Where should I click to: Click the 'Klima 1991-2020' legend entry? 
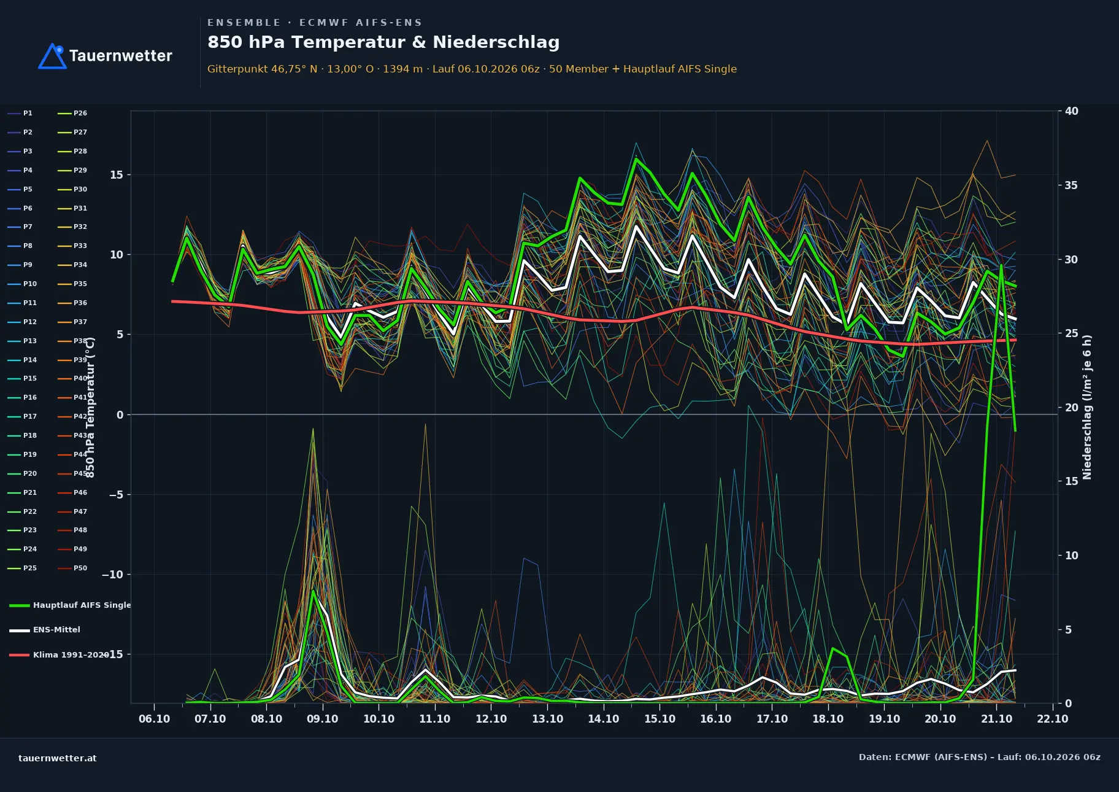[60, 654]
